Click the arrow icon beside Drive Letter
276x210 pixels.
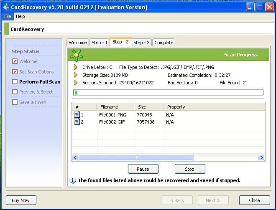click(x=76, y=67)
